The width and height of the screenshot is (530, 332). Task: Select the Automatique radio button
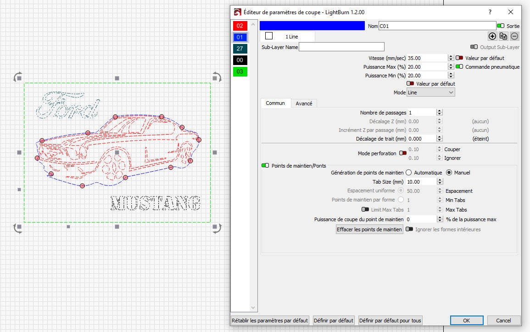[x=407, y=172]
